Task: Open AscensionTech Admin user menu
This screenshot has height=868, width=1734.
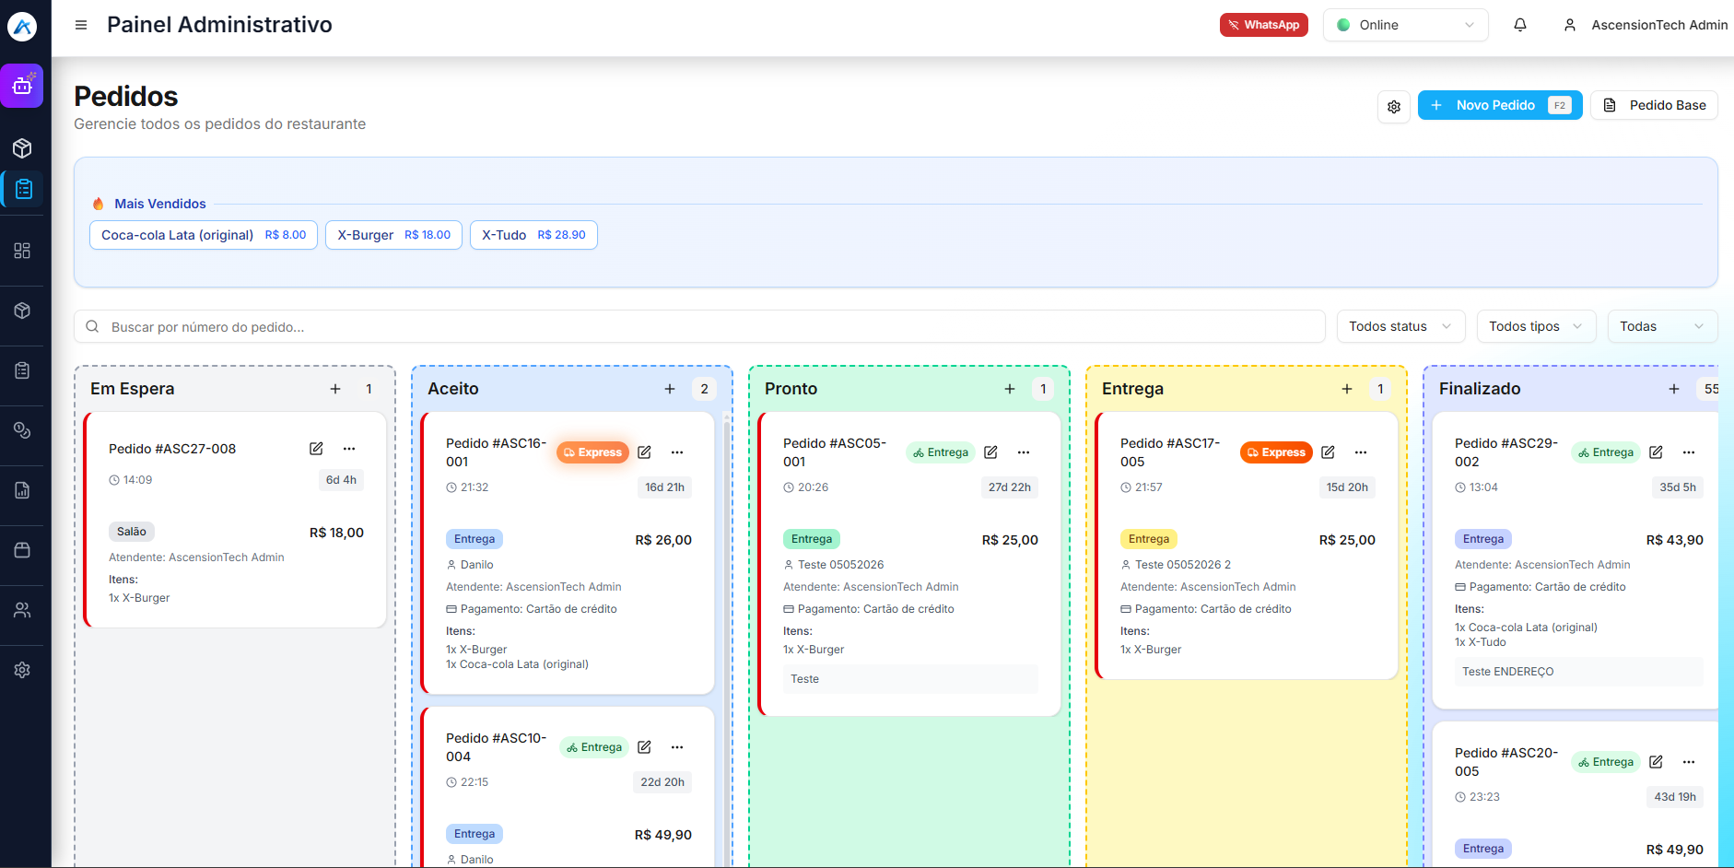Action: pos(1646,25)
